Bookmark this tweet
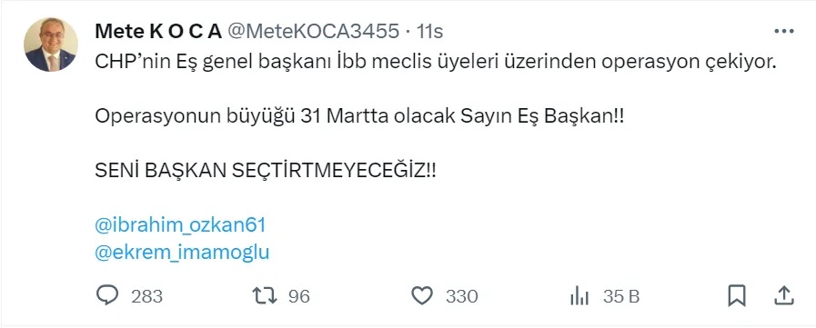The height and width of the screenshot is (328, 816). coord(736,296)
